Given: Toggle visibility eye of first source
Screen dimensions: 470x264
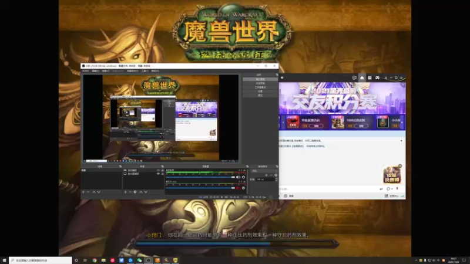Looking at the screenshot, I should point(158,170).
